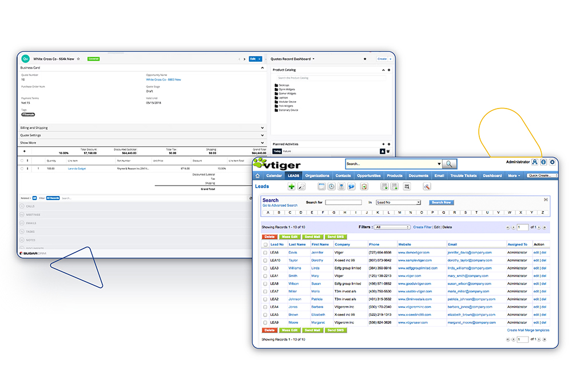The image size is (572, 381).
Task: Open the Calendar tab in vtiger
Action: click(x=274, y=175)
